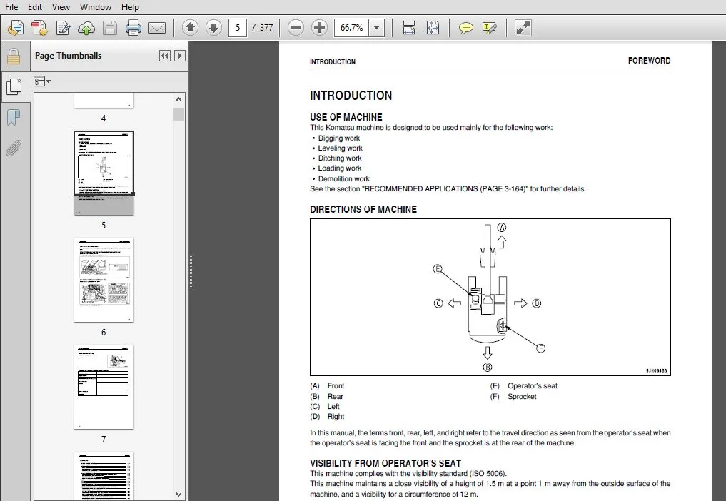Go to previous page with up arrow

tap(190, 28)
